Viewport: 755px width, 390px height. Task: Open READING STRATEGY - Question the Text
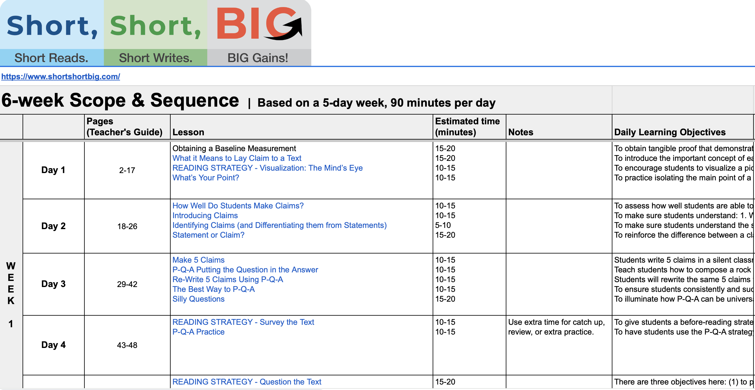point(247,382)
